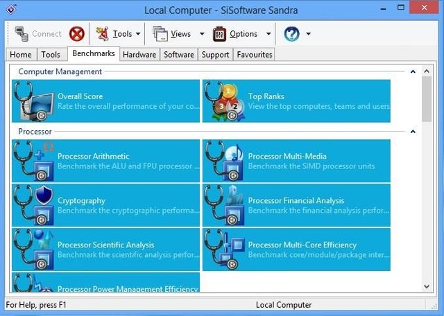The width and height of the screenshot is (444, 316).
Task: Open the Tools wizard icon in toolbar
Action: pyautogui.click(x=102, y=34)
